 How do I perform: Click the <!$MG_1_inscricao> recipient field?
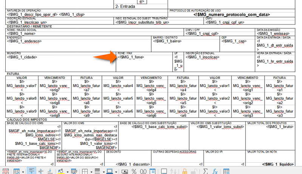pos(202,57)
